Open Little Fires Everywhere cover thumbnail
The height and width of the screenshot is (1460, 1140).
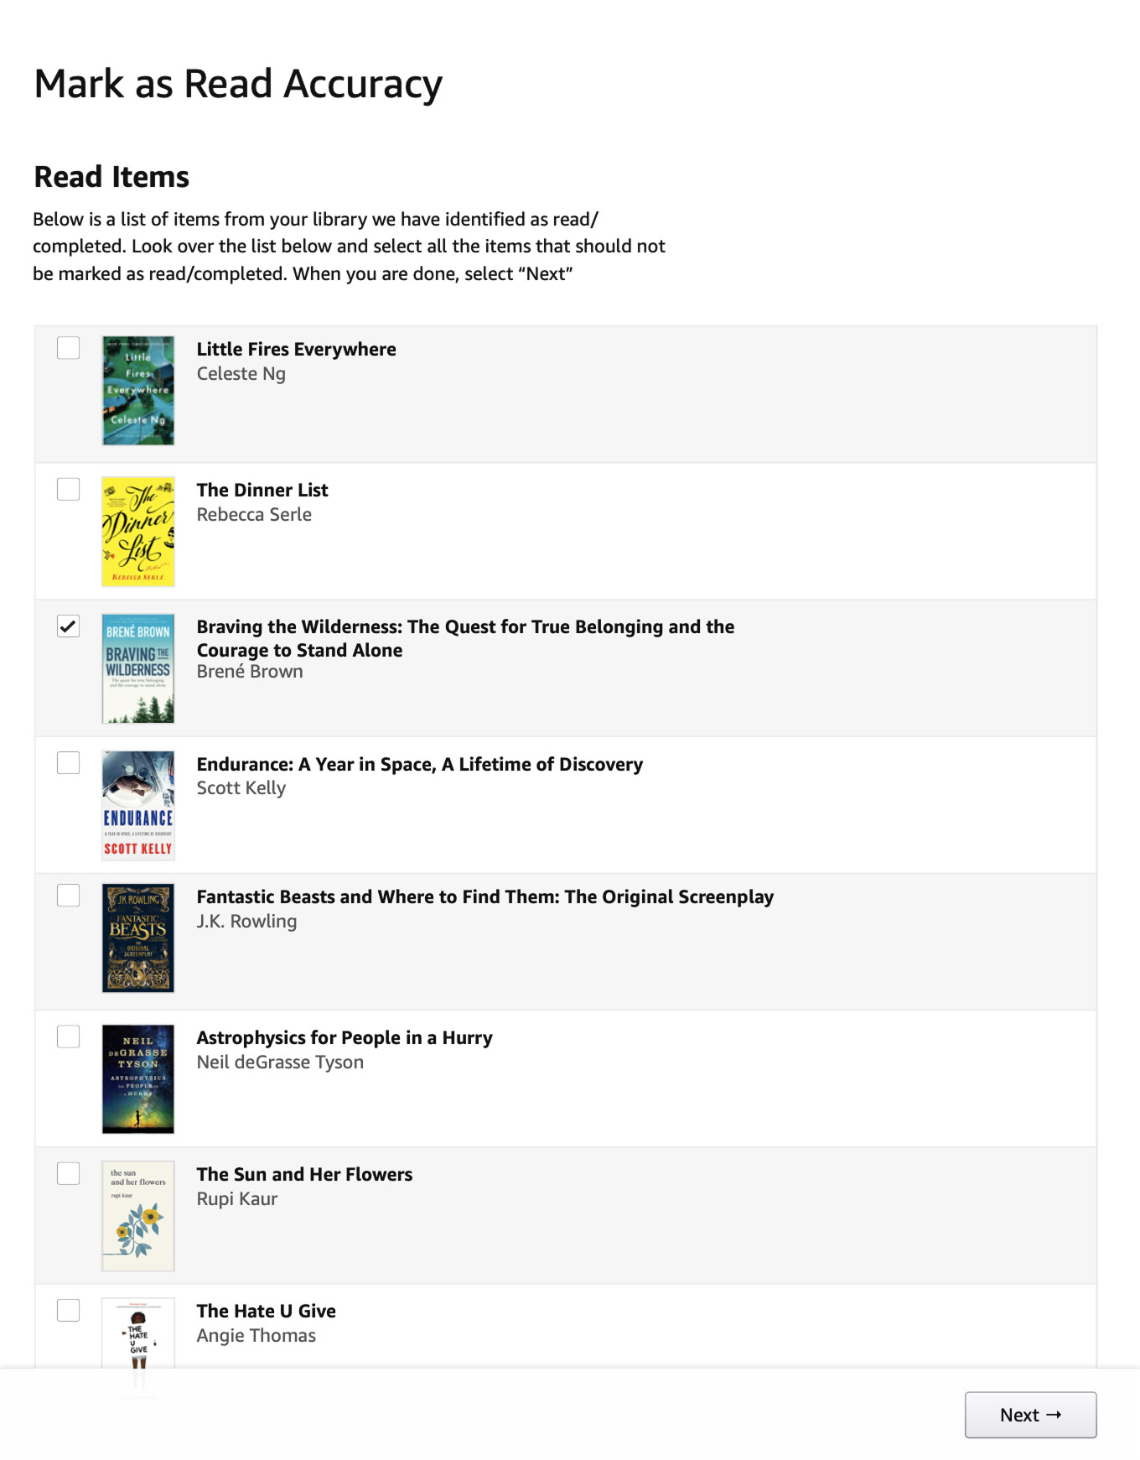[138, 391]
